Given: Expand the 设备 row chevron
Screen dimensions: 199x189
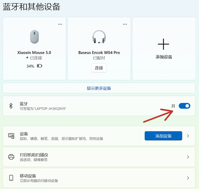Looking at the screenshot, I should (188, 136).
